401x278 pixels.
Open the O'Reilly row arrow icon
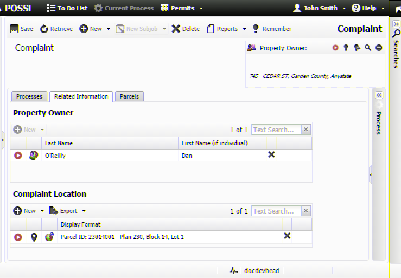(18, 156)
